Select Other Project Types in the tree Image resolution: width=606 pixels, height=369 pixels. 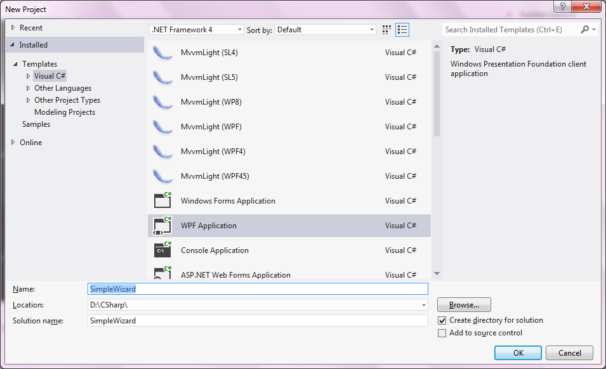pos(67,100)
